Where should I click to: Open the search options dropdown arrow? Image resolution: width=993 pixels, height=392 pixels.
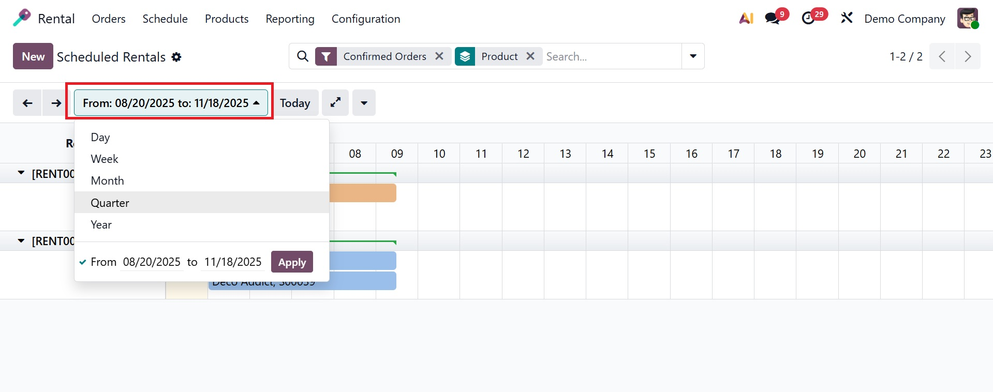click(693, 56)
